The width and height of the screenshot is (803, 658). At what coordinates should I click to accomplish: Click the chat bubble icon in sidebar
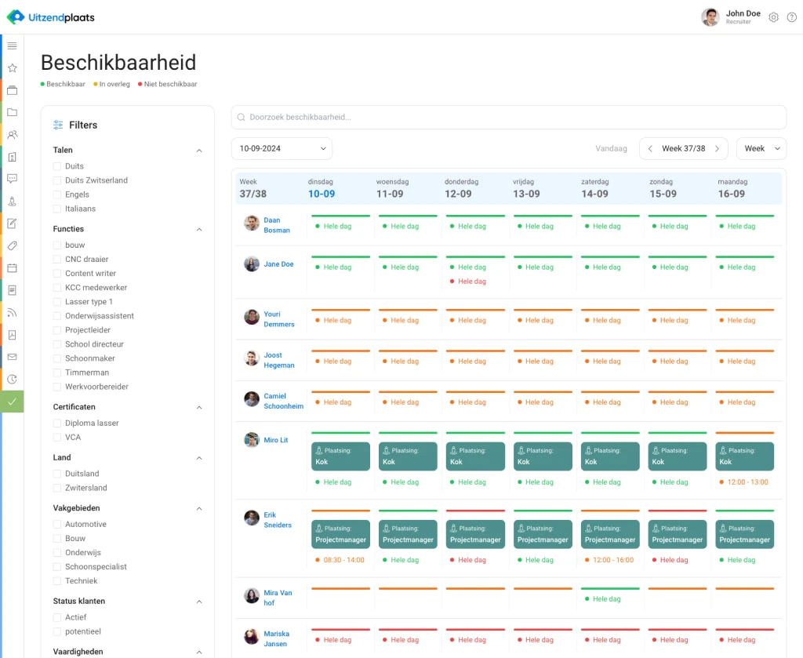[12, 179]
